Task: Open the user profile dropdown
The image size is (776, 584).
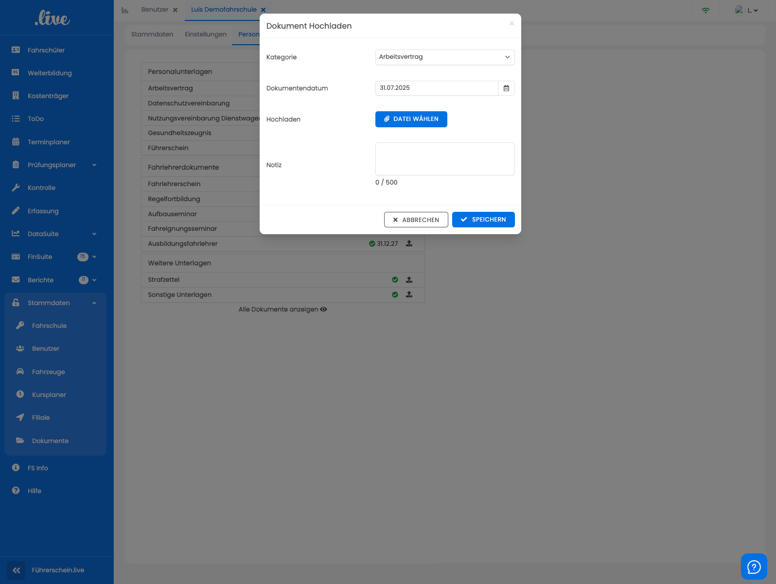Action: pos(746,10)
